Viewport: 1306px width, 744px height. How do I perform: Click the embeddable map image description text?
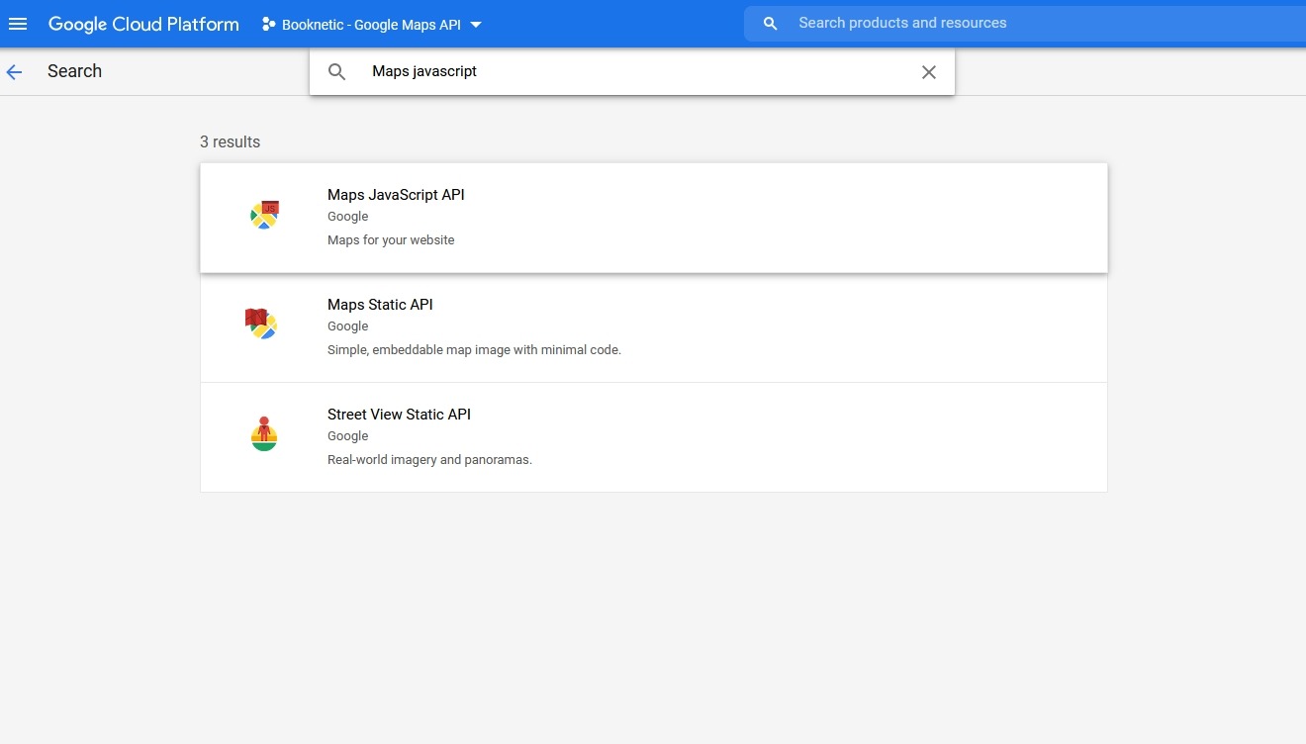474,349
